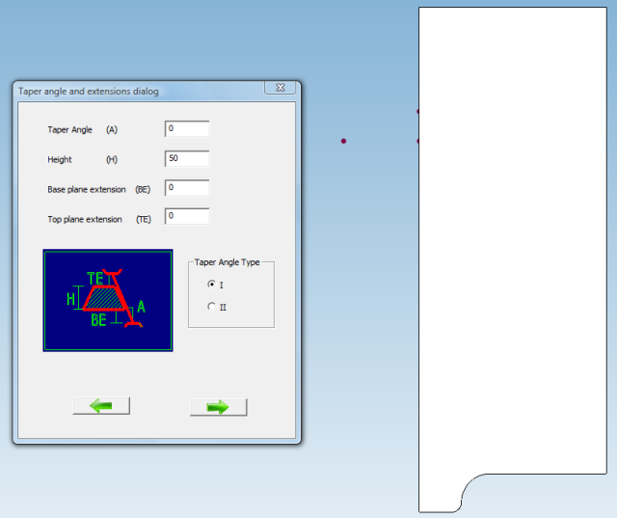This screenshot has width=617, height=518.
Task: Pick the leftmost isolated purple point in viewport
Action: [x=343, y=142]
